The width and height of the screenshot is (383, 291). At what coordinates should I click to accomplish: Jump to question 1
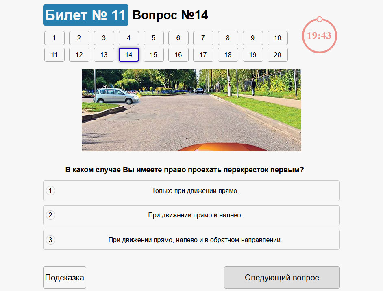(x=54, y=38)
